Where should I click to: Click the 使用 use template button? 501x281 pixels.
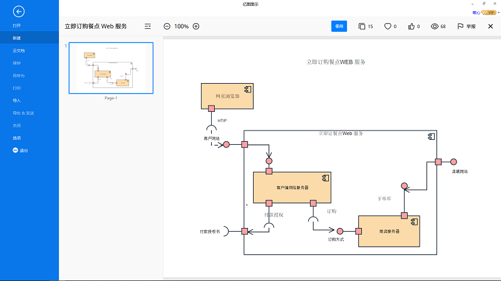pos(339,26)
